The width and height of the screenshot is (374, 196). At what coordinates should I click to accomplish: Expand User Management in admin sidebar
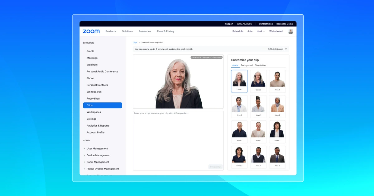pos(97,149)
